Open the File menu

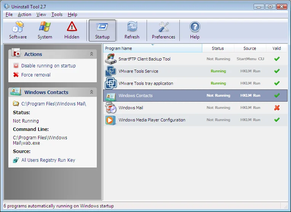click(x=9, y=14)
